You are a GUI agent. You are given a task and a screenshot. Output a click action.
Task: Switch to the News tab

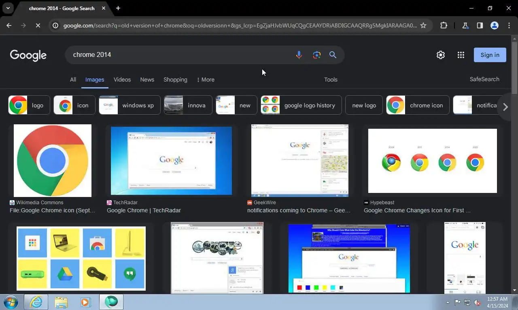[x=147, y=80]
